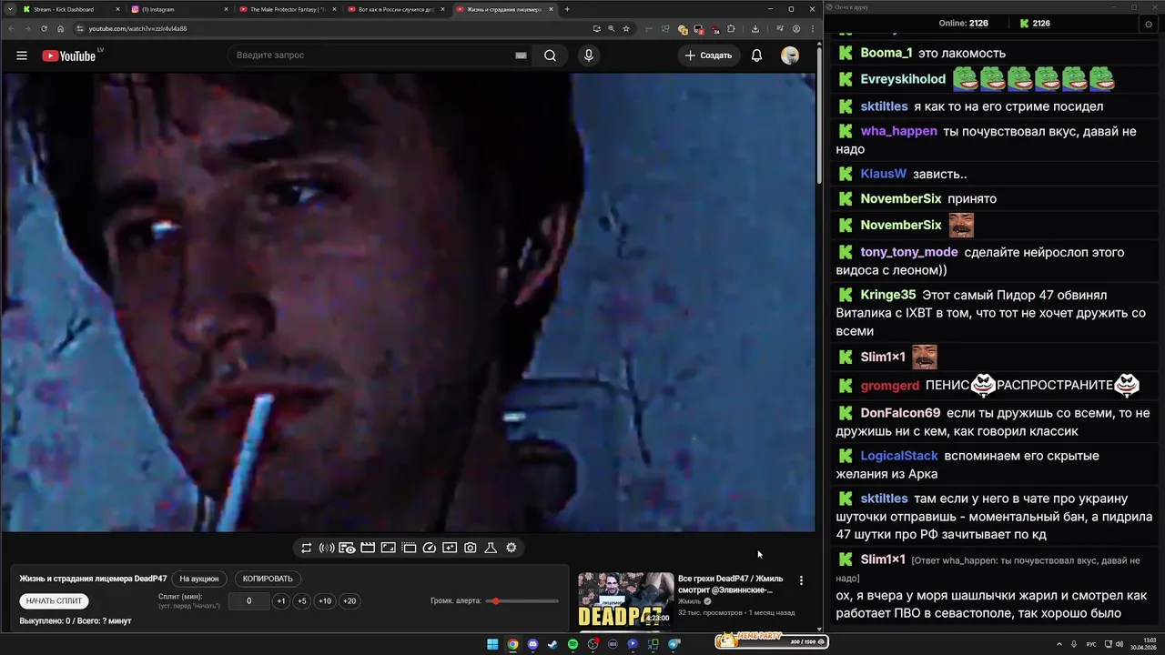Click the НАЧАТЬ СПЛИТ button
Screen dimensions: 1165x655
[54, 601]
